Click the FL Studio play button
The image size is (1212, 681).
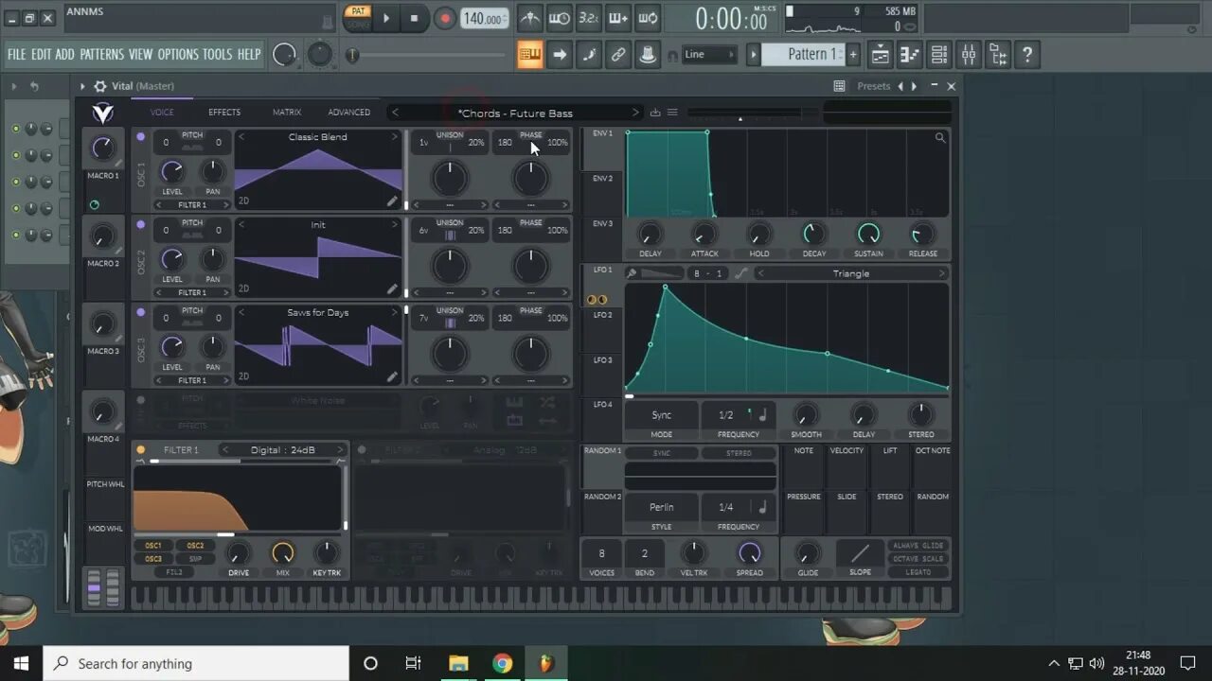click(x=386, y=18)
